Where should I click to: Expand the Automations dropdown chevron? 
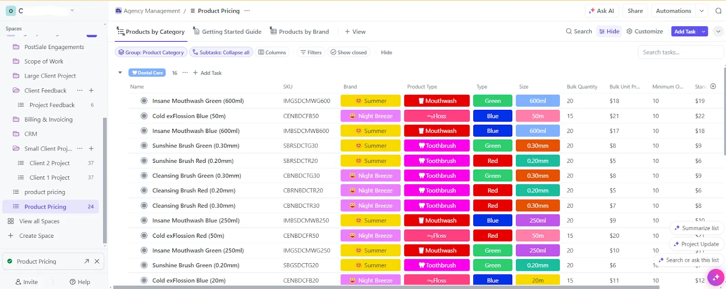pos(702,11)
